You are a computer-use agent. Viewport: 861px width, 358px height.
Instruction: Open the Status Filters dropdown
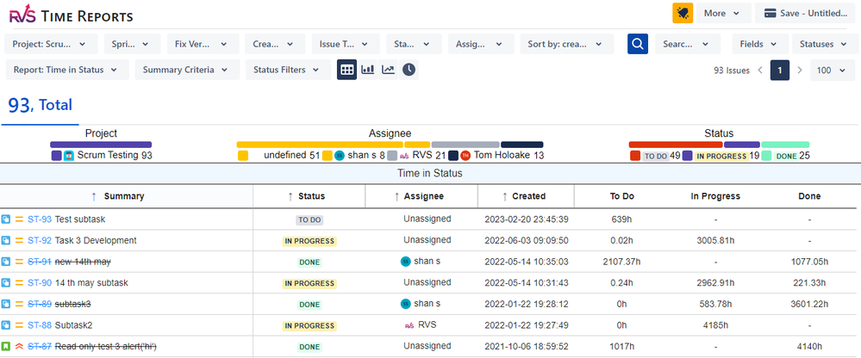[288, 70]
